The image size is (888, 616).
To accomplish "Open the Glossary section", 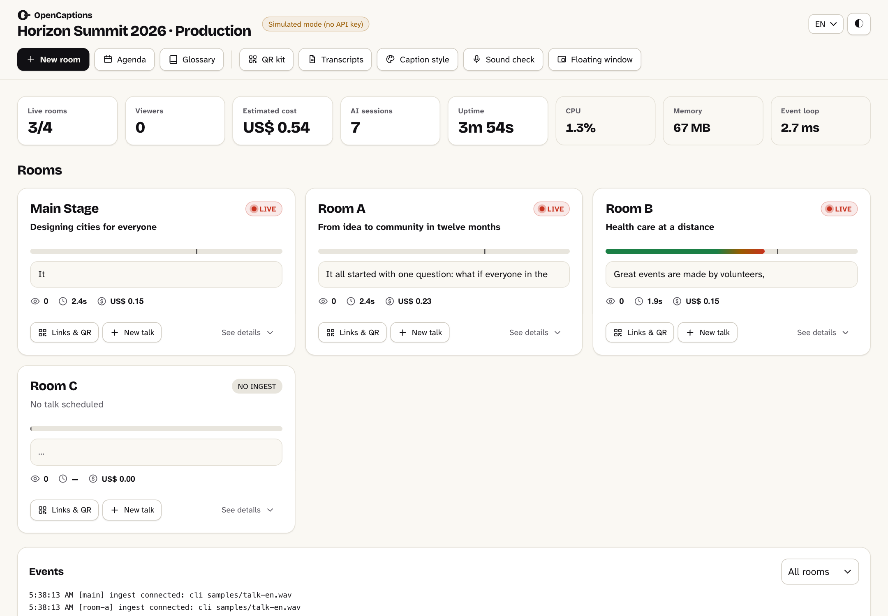I will point(192,60).
